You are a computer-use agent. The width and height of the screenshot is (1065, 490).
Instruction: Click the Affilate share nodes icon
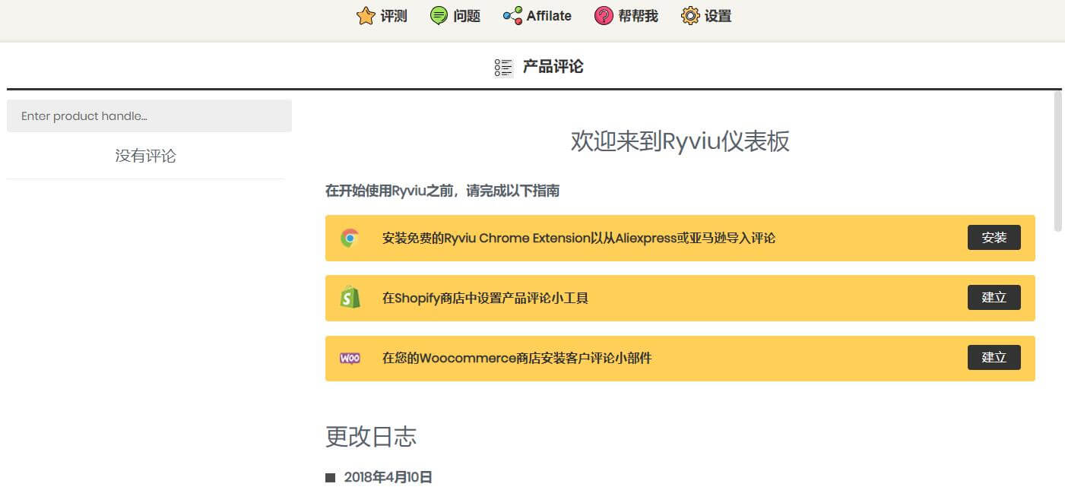(512, 16)
